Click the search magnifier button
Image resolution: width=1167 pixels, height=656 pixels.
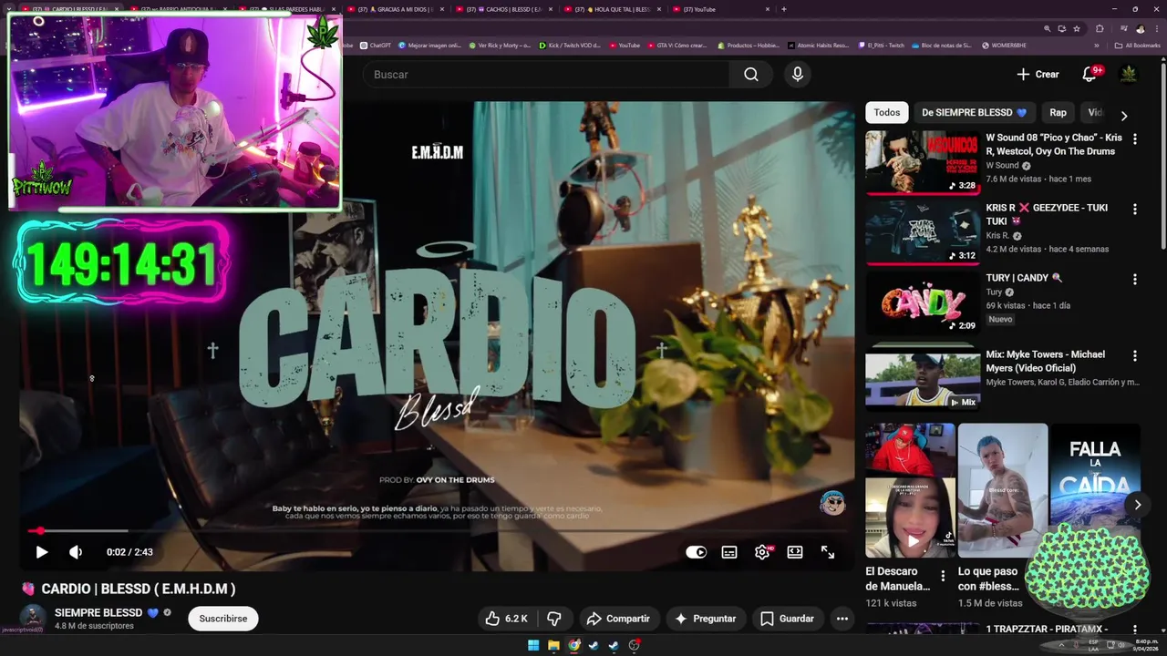750,75
